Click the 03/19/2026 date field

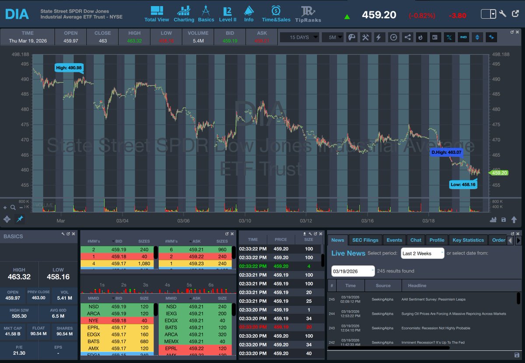point(352,271)
